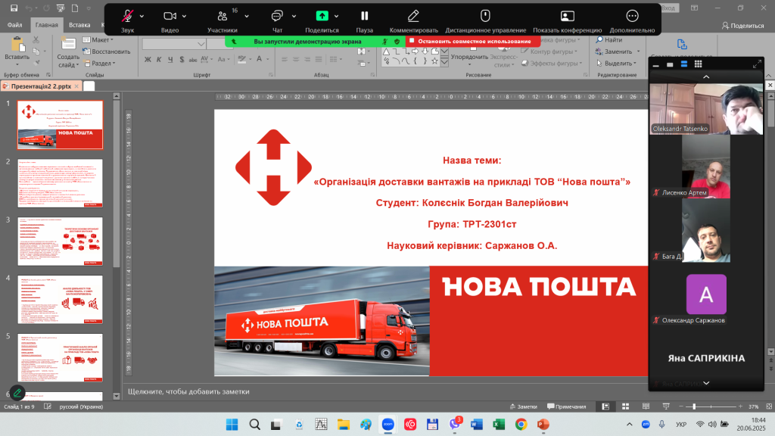The width and height of the screenshot is (775, 436).
Task: Click the notes field to add notes
Action: (385, 391)
